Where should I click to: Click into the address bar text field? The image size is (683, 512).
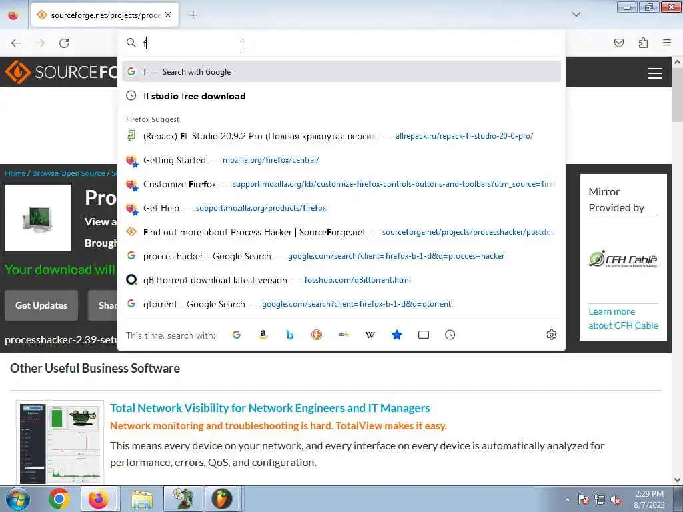click(341, 43)
